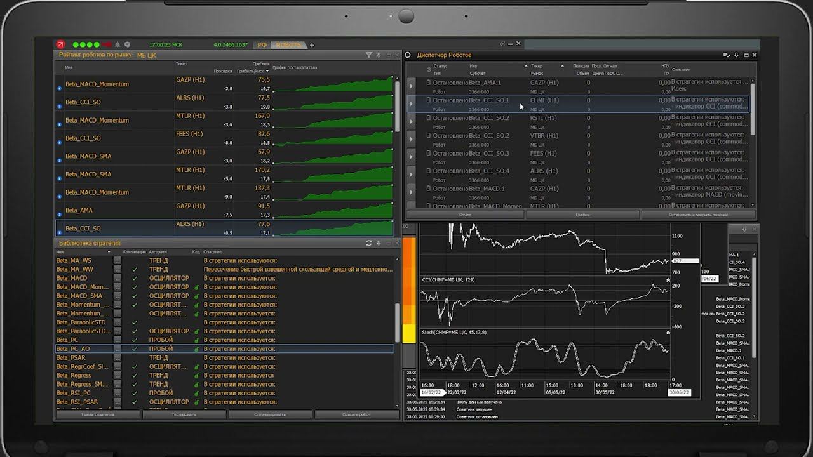The image size is (813, 457).
Task: Click the header icon left of Статус column
Action: point(429,69)
